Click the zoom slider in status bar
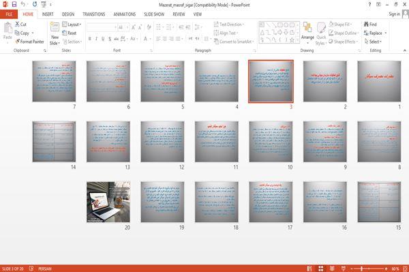 (x=369, y=269)
